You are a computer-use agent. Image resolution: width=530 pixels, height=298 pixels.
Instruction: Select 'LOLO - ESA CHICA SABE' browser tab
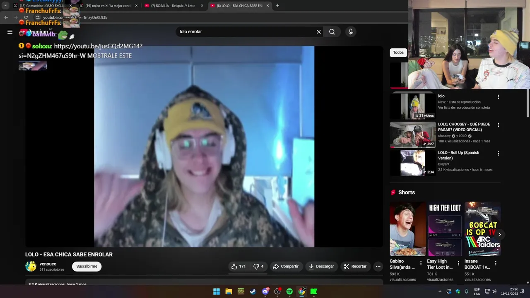(x=239, y=6)
